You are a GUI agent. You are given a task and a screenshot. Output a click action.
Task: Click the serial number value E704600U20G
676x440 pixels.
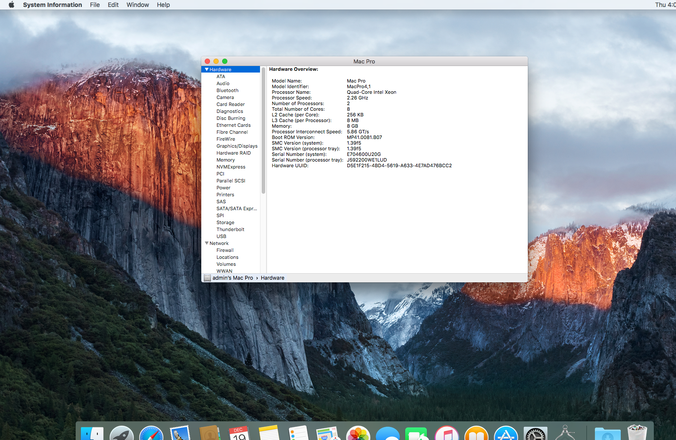coord(364,154)
